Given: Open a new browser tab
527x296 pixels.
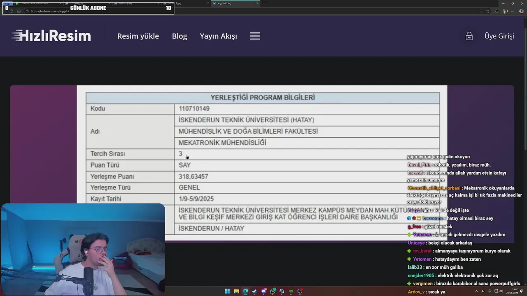Looking at the screenshot, I should 264,3.
